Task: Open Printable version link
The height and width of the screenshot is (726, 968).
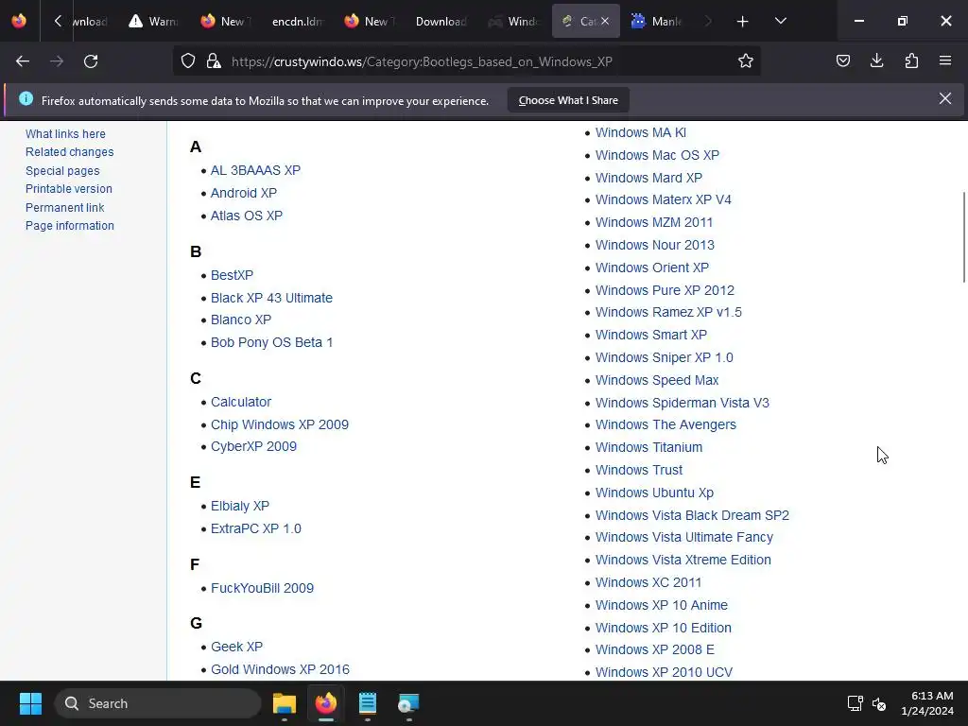Action: click(68, 189)
